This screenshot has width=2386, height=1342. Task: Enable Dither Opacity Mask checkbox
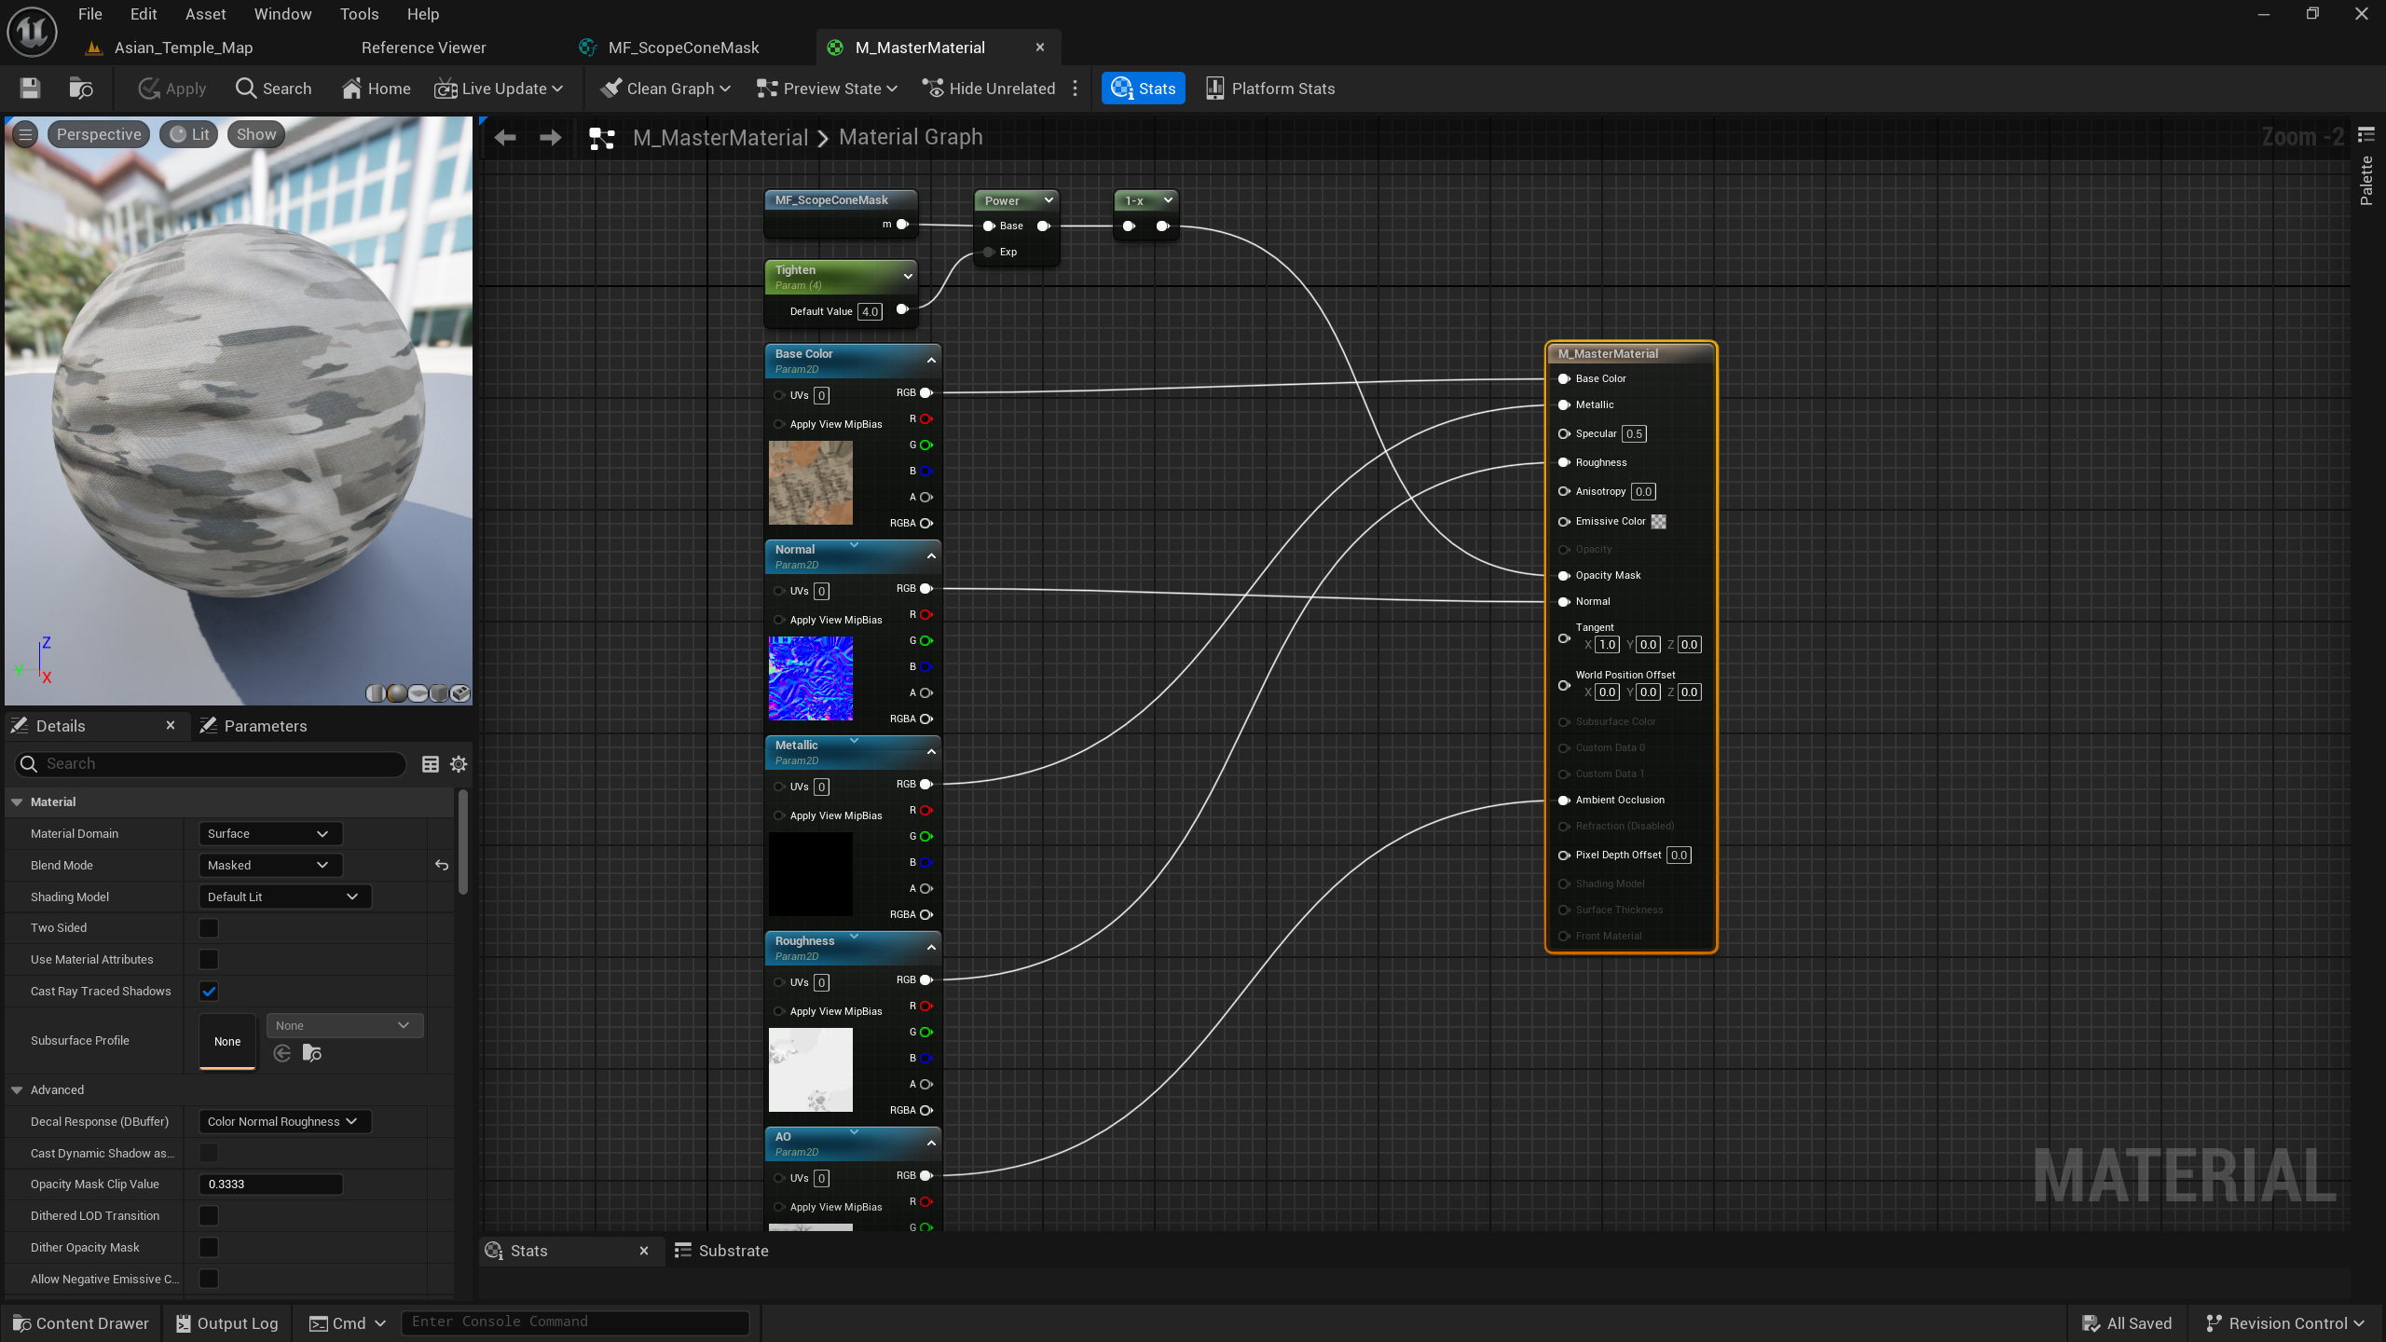pos(209,1248)
